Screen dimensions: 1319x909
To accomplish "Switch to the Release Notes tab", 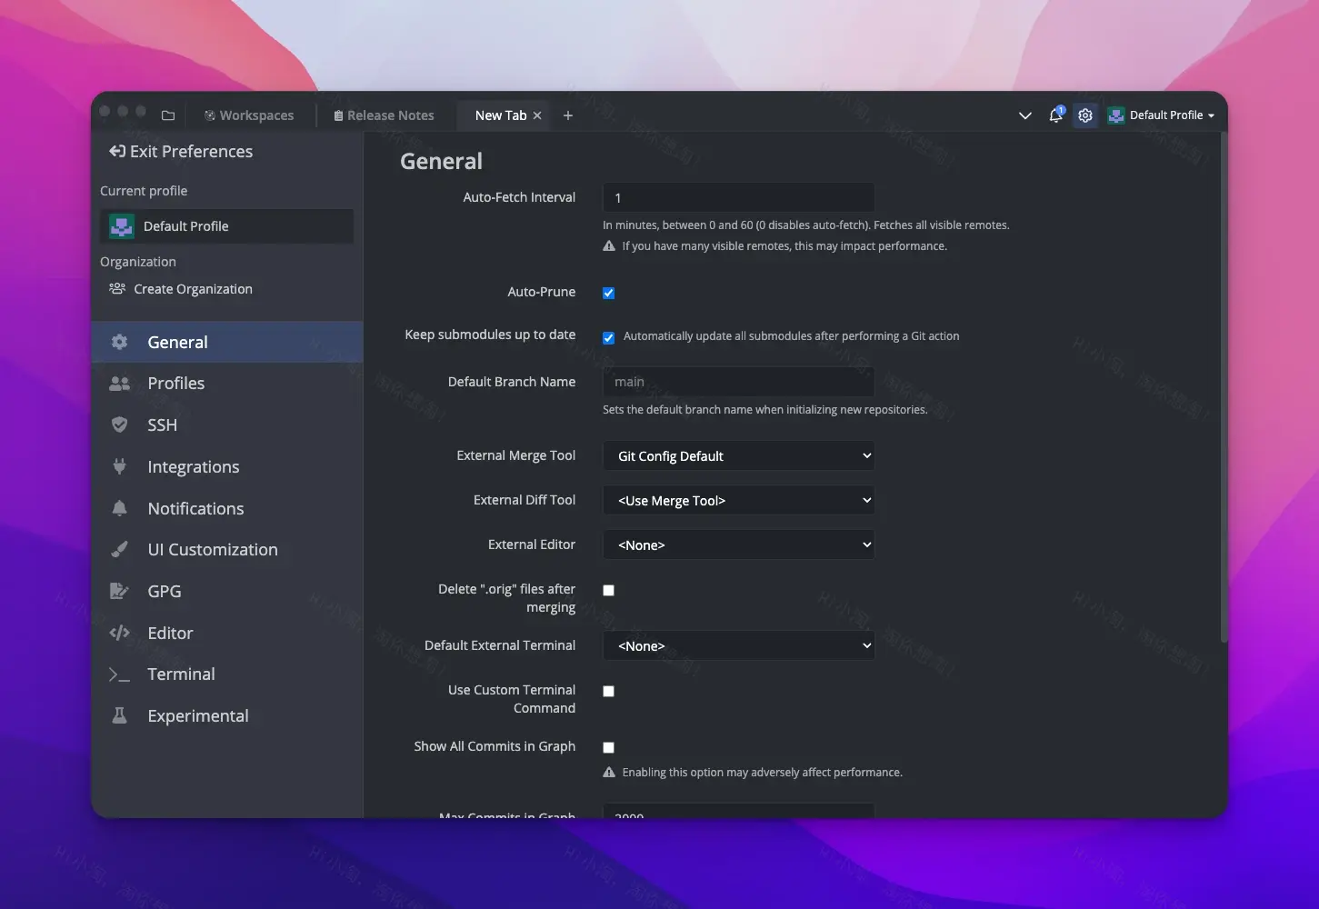I will pos(384,115).
